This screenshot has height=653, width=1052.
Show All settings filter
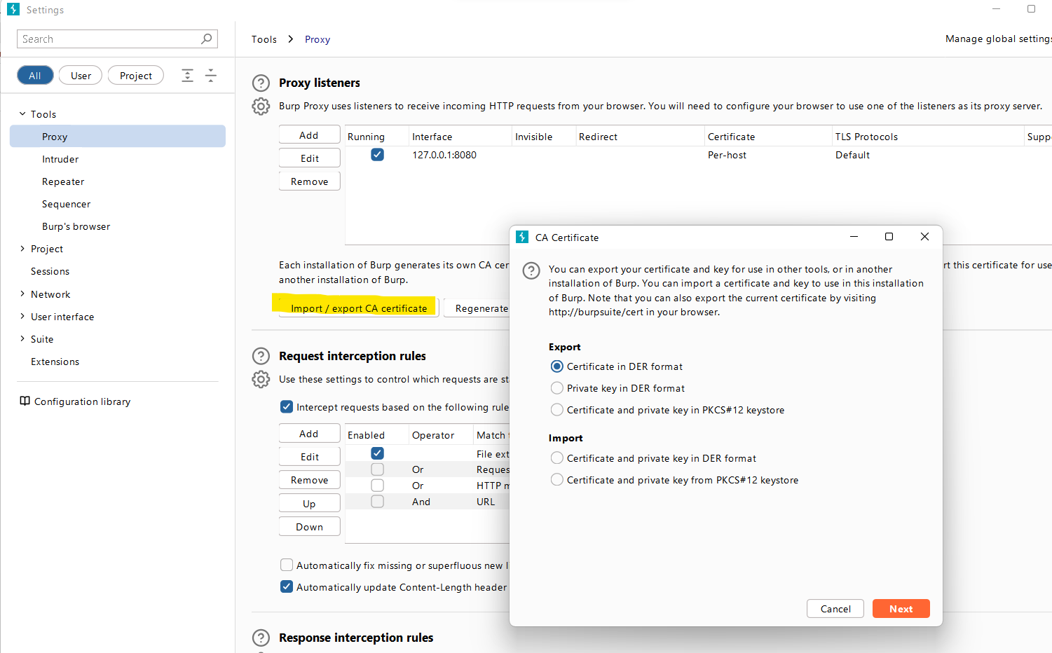click(x=35, y=76)
